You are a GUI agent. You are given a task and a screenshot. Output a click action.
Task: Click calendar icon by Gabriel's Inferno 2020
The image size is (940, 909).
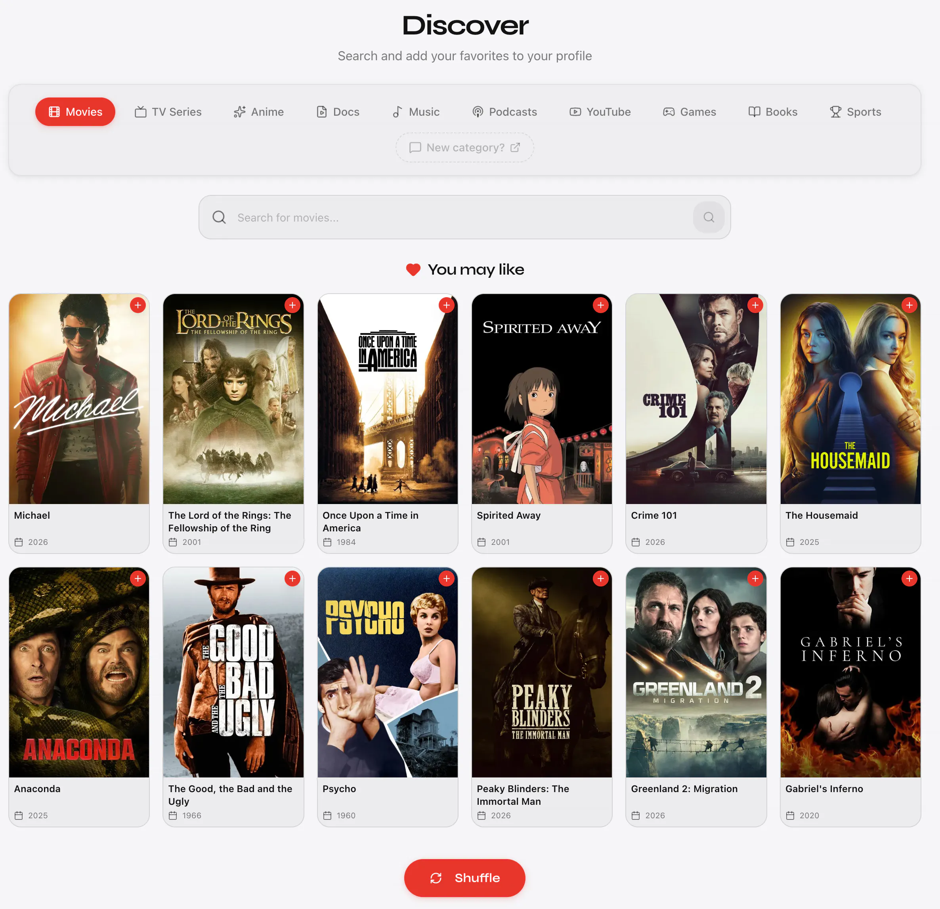(790, 815)
